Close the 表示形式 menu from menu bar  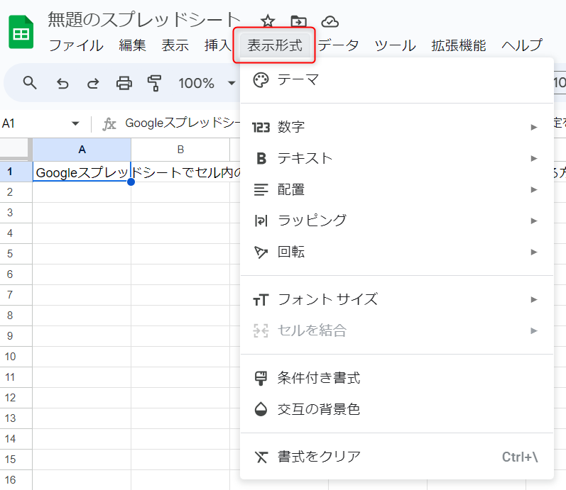point(274,45)
